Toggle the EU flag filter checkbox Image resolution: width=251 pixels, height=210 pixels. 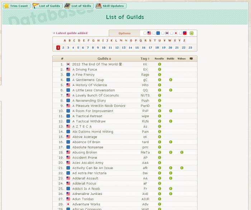(154, 33)
